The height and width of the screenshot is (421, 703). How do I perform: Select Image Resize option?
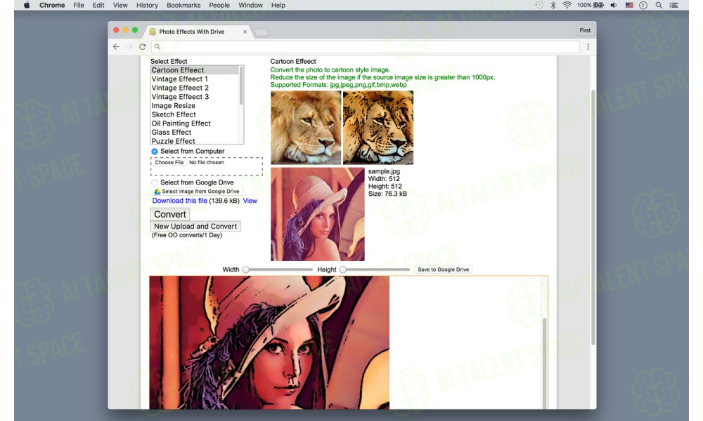point(195,106)
